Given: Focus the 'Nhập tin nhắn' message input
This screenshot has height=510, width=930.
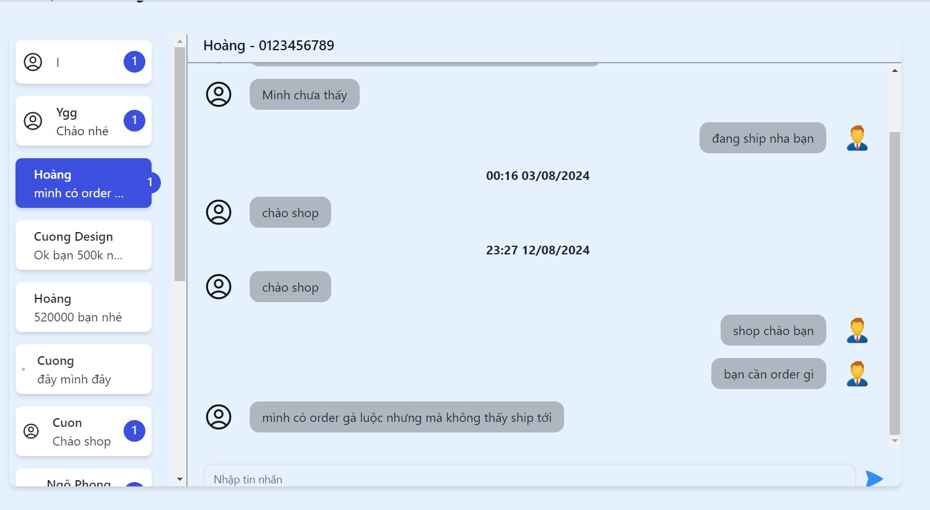Looking at the screenshot, I should pos(529,476).
